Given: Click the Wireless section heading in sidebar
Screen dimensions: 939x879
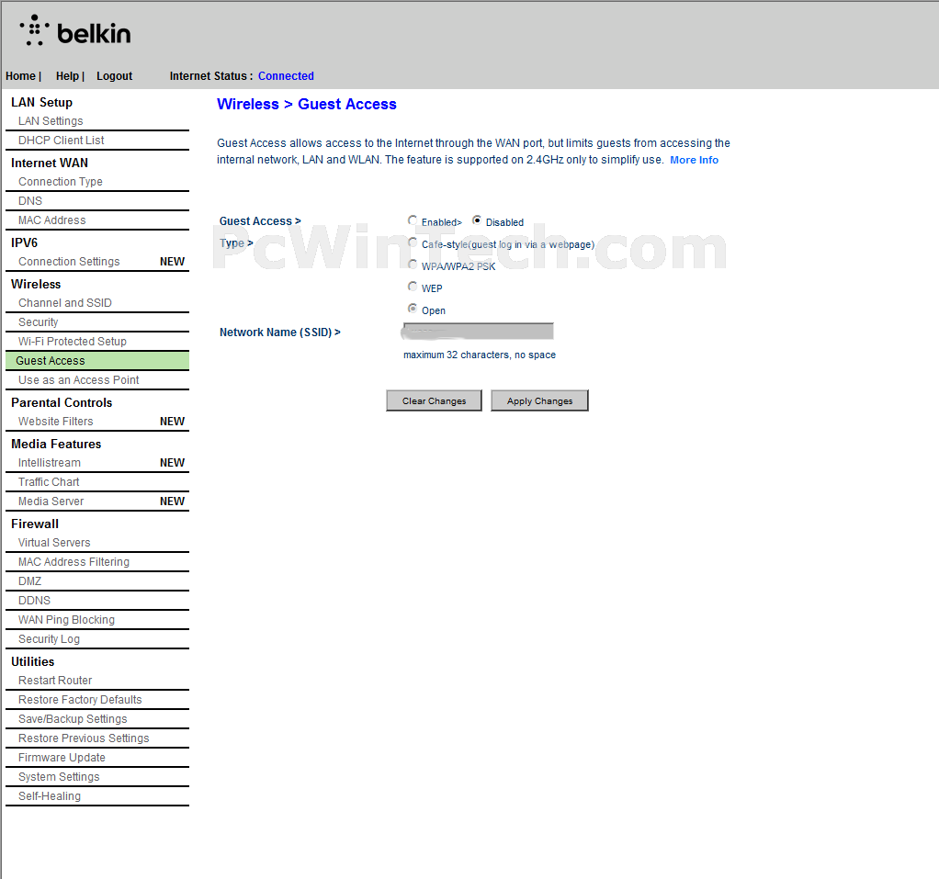Looking at the screenshot, I should coord(36,284).
